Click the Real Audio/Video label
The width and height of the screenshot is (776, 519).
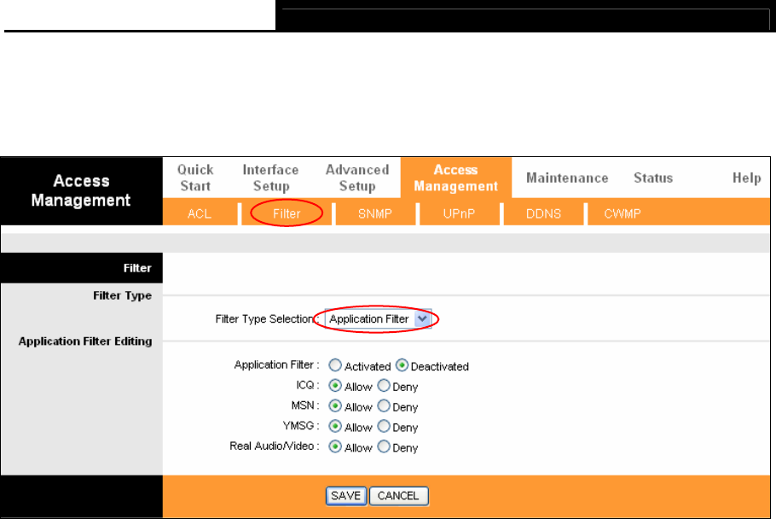[275, 446]
